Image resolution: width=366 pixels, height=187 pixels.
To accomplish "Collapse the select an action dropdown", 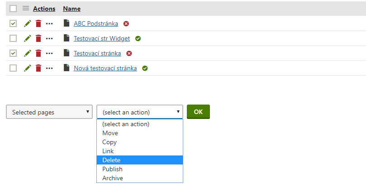I will (140, 112).
